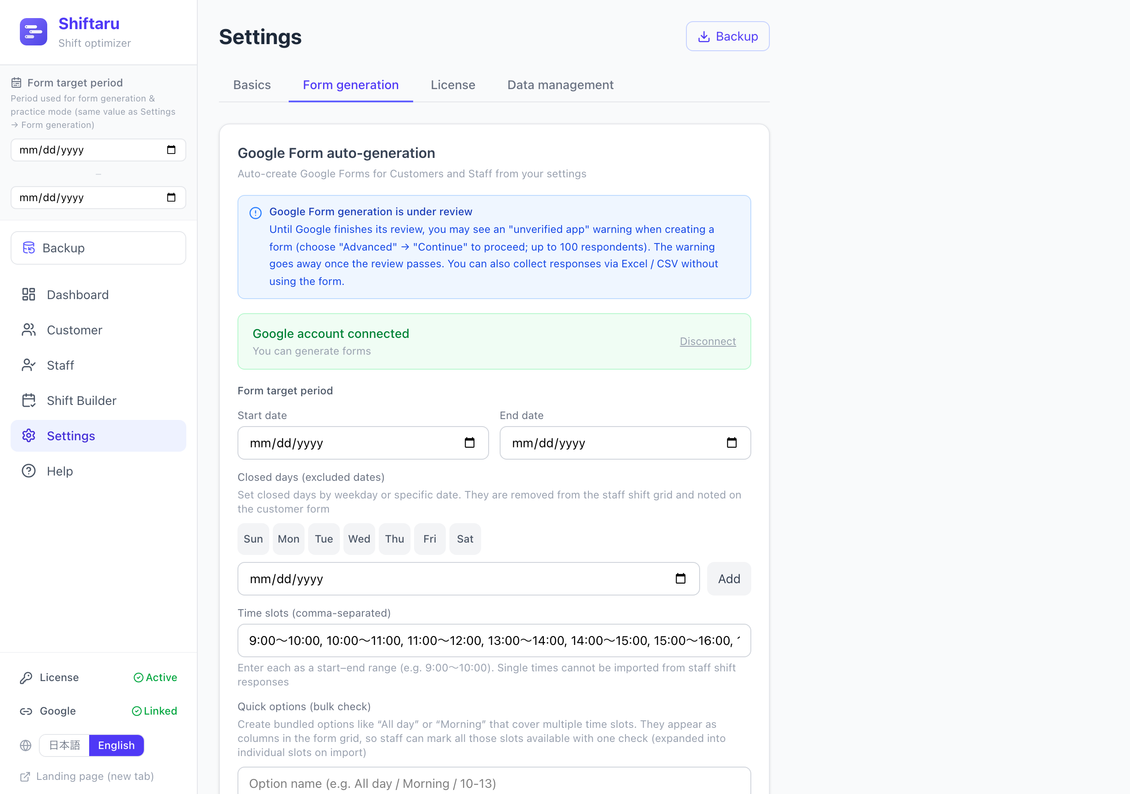Image resolution: width=1130 pixels, height=794 pixels.
Task: Select the Form generation tab
Action: click(x=351, y=85)
